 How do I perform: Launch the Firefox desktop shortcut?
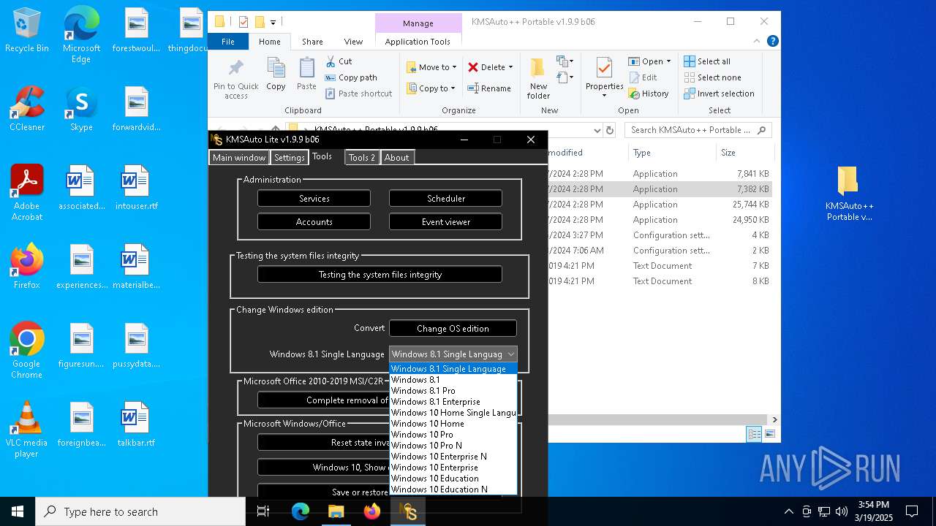pyautogui.click(x=27, y=267)
